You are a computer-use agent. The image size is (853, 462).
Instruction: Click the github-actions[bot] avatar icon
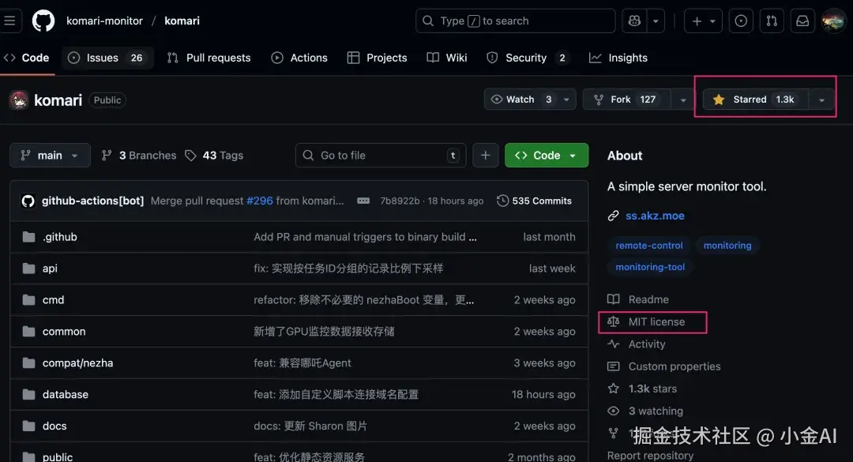[28, 201]
